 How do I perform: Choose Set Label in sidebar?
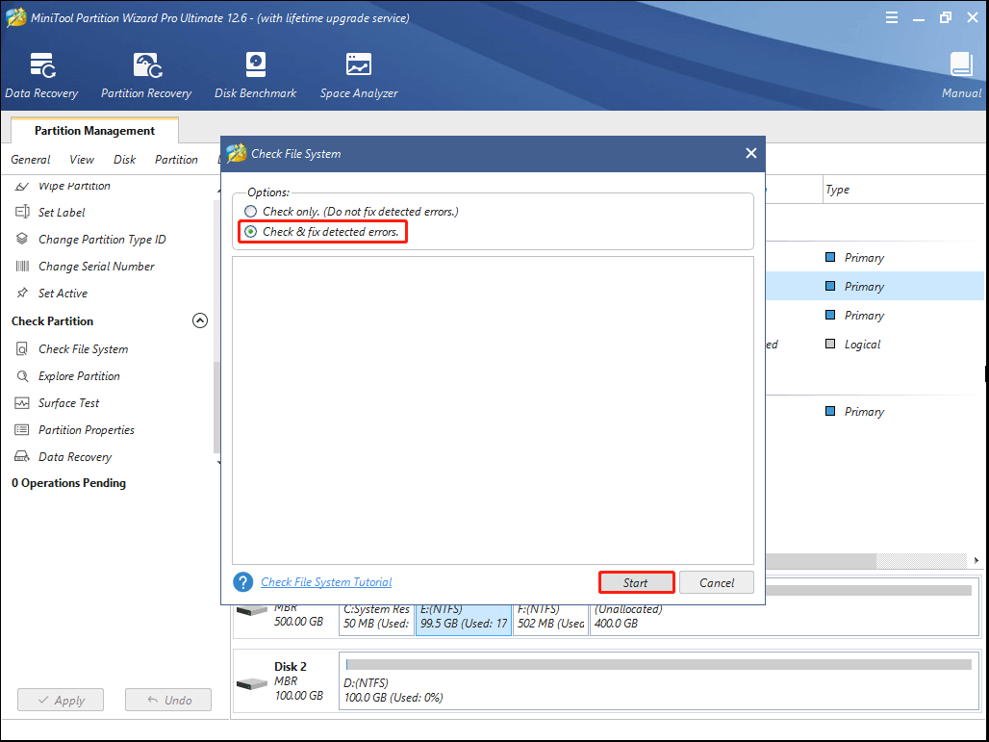(x=62, y=213)
